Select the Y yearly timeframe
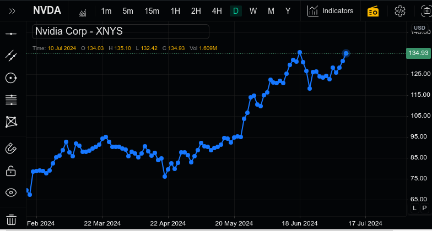The width and height of the screenshot is (432, 231). coord(288,11)
